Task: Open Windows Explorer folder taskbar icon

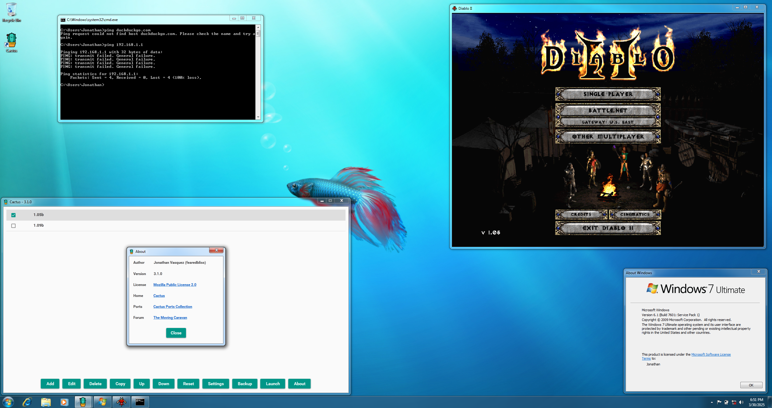Action: tap(46, 402)
